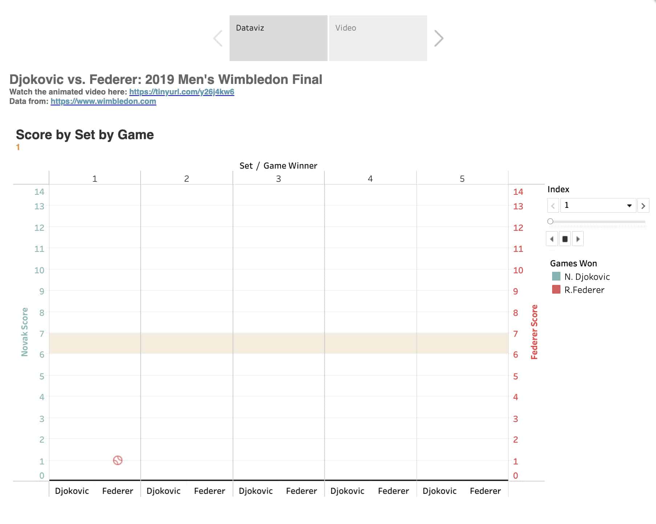Click the previous story point arrow
Viewport: 656px width, 524px height.
(218, 38)
